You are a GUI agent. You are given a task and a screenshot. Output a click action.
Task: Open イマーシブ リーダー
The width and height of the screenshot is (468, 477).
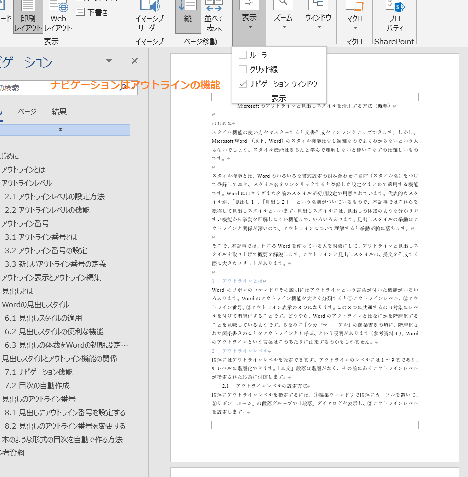149,16
